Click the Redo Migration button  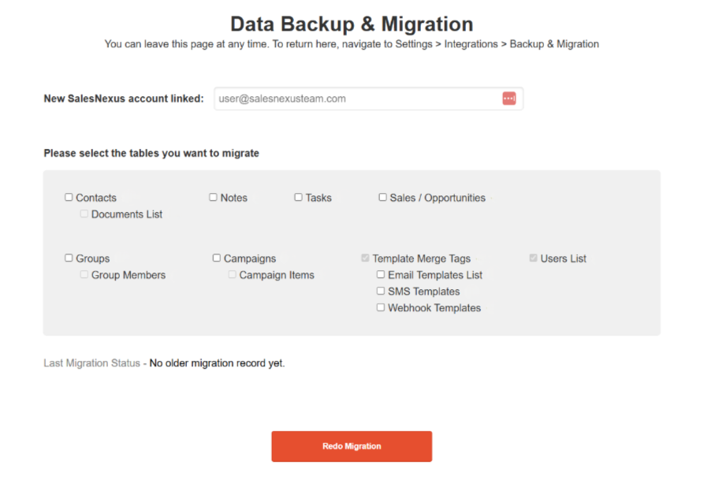tap(351, 446)
